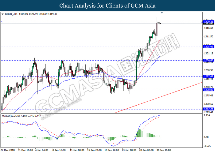
Task: Click the 31 Dec 16:00 time label
Action: coord(25,150)
